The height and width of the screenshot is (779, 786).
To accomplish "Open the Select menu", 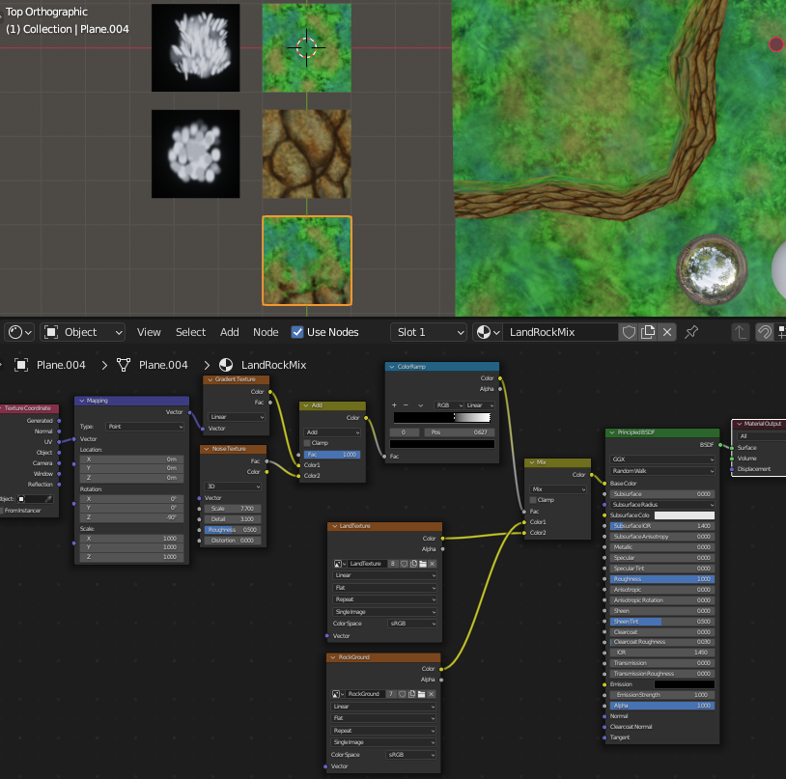I will [190, 332].
